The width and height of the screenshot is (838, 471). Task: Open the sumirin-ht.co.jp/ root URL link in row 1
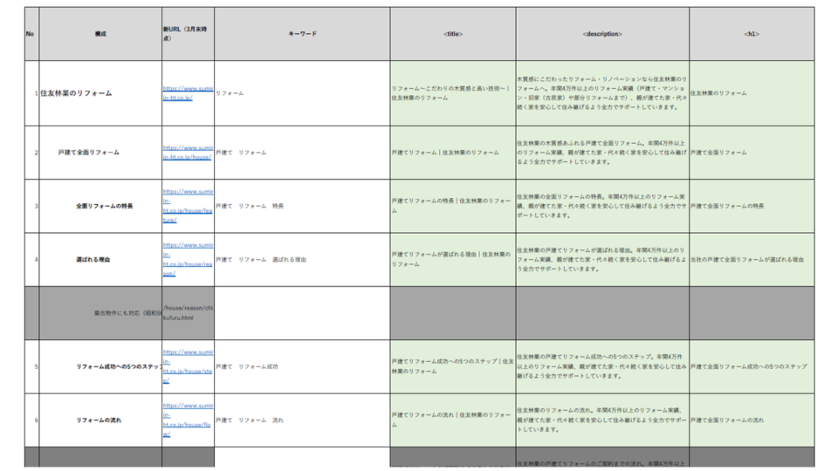tap(188, 93)
